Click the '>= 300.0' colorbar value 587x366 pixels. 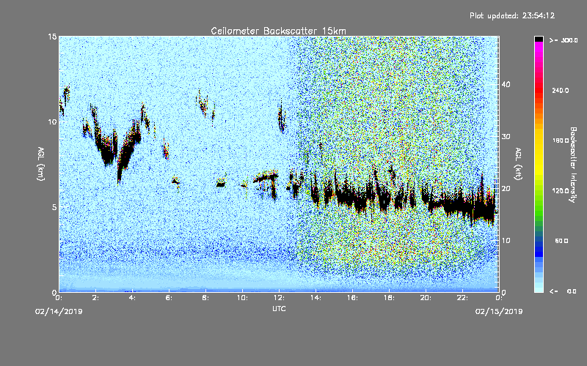coord(564,40)
